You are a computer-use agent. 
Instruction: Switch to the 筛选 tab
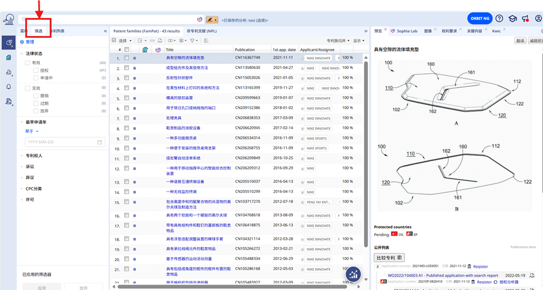click(x=38, y=31)
